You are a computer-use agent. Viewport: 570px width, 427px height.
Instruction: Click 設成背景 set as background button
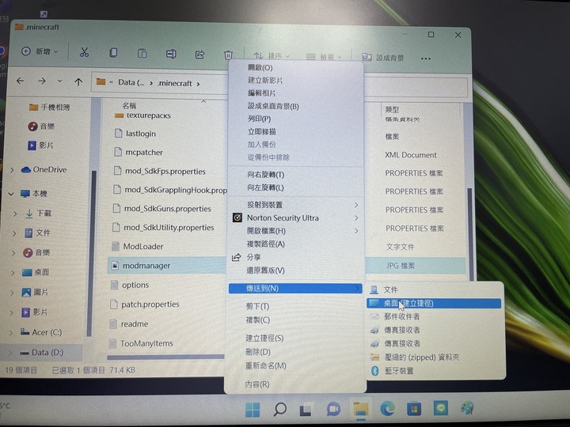[383, 58]
